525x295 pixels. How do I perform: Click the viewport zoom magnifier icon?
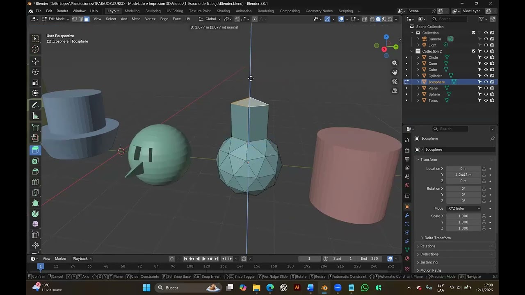pos(395,63)
